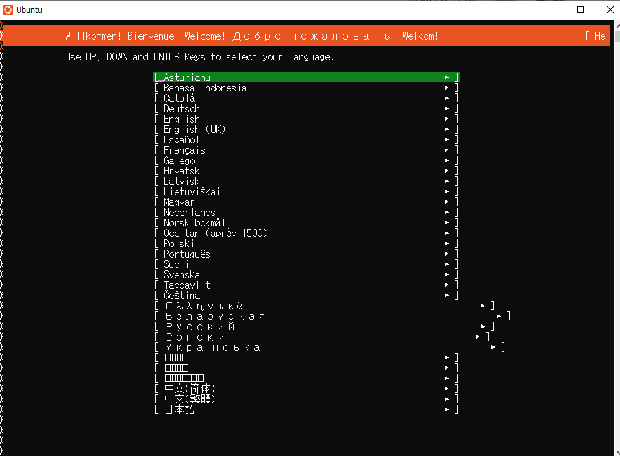Maximize the Ubuntu window
Image resolution: width=620 pixels, height=456 pixels.
coord(580,10)
